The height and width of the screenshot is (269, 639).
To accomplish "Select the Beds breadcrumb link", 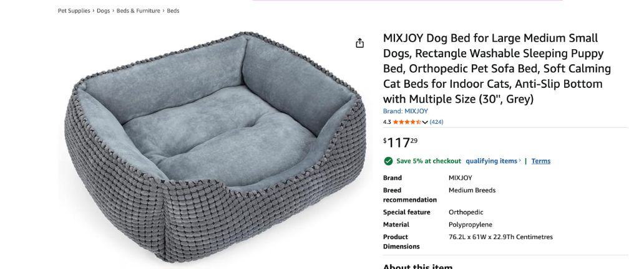I will 173,11.
